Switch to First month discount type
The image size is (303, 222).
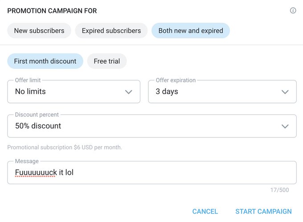[45, 61]
